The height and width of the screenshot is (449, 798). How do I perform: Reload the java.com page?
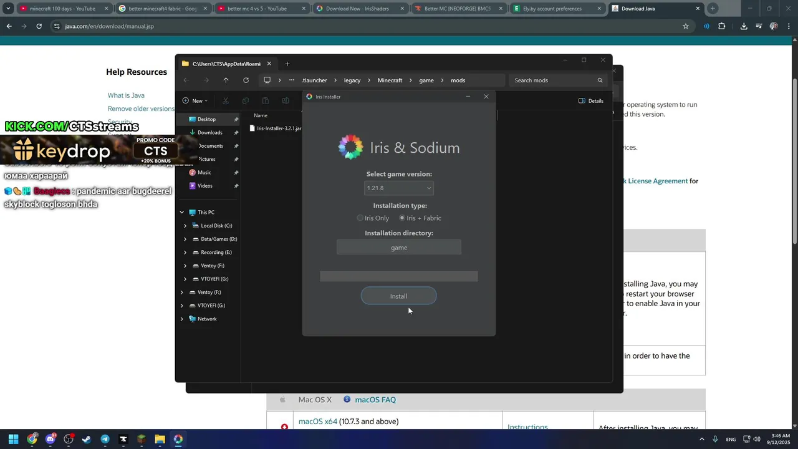pos(39,26)
